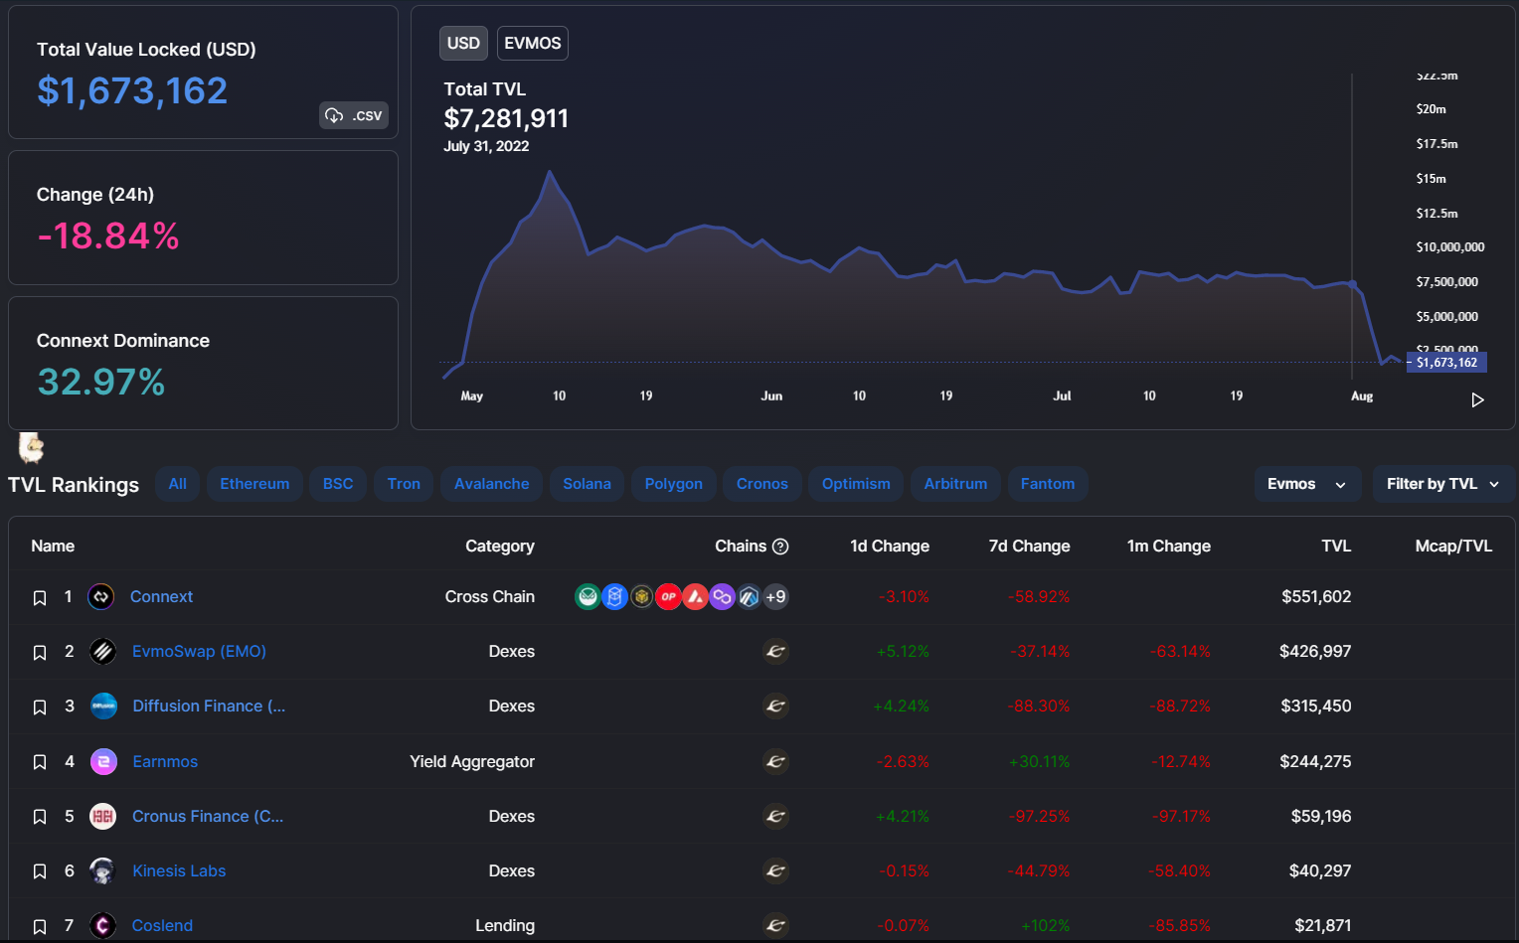Click the red OP Optimism icon in Connext row
The width and height of the screenshot is (1519, 943).
pos(669,596)
